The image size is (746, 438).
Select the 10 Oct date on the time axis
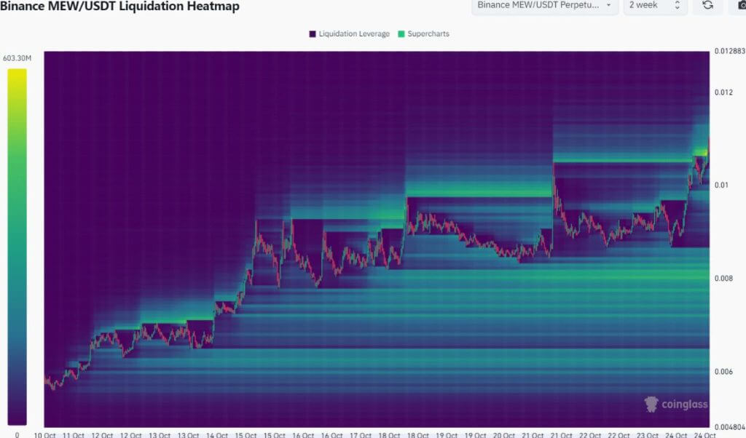pyautogui.click(x=44, y=434)
